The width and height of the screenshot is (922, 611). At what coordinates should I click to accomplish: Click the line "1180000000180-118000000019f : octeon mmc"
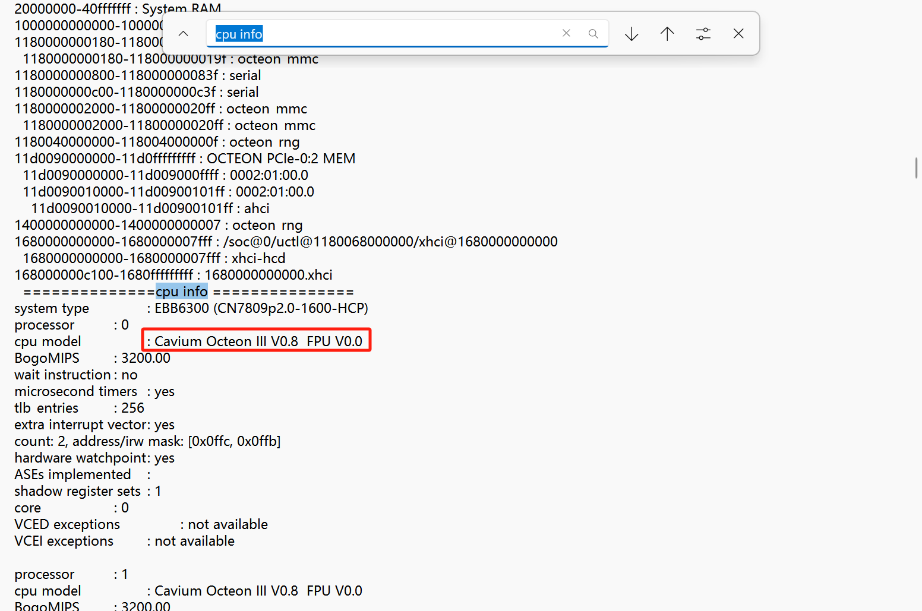[x=170, y=59]
